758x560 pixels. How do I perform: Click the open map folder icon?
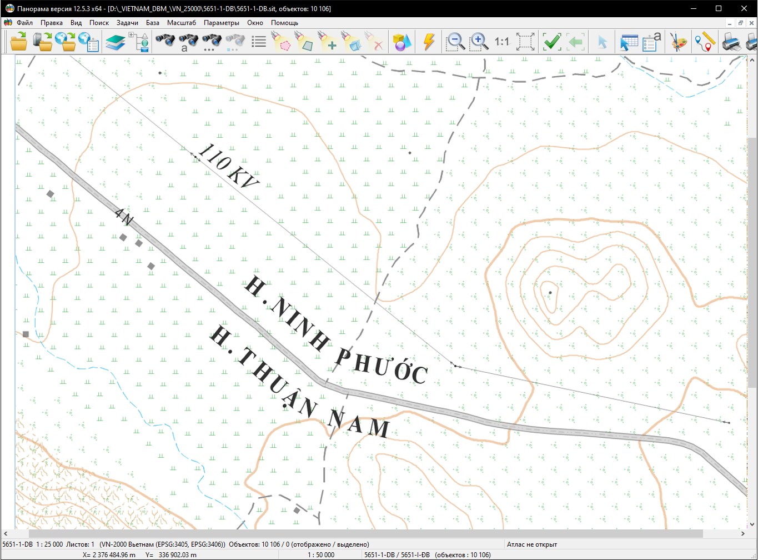tap(19, 42)
